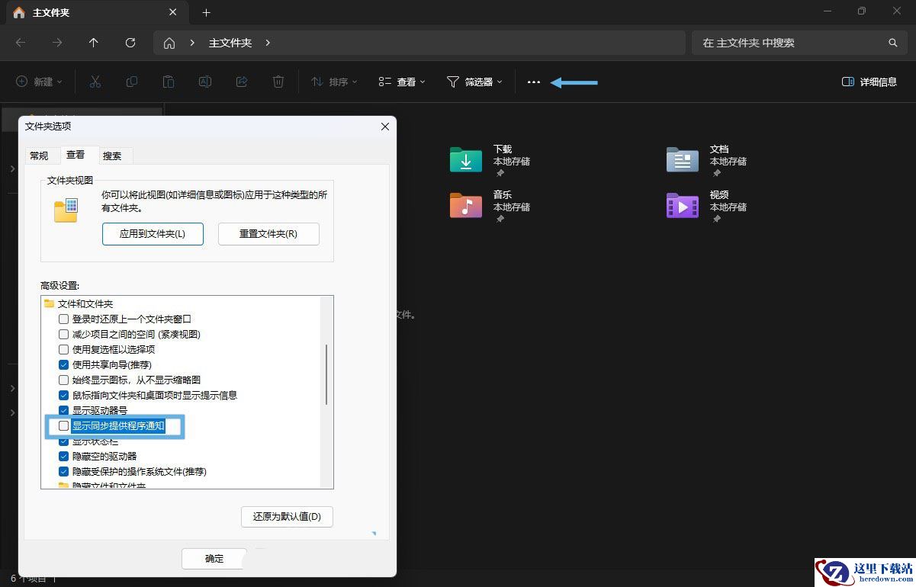The width and height of the screenshot is (916, 587).
Task: Open the 查看 view dropdown in toolbar
Action: [x=402, y=82]
